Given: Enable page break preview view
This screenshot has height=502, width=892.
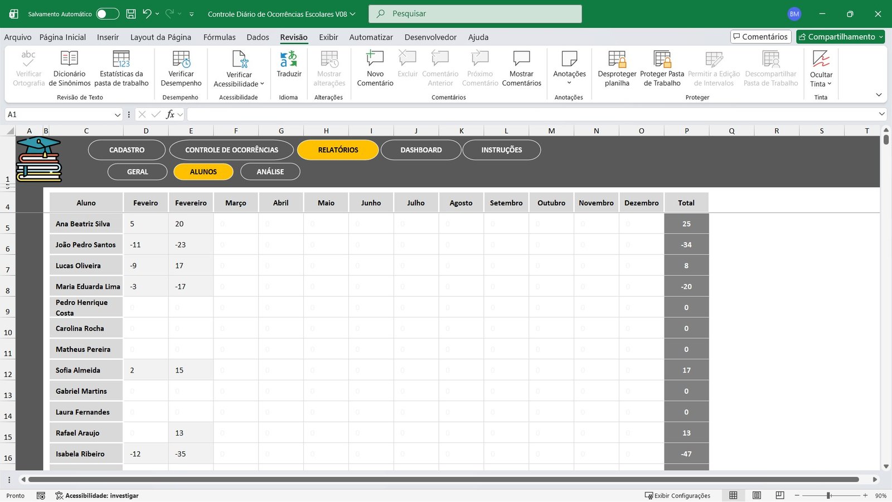Looking at the screenshot, I should 780,495.
